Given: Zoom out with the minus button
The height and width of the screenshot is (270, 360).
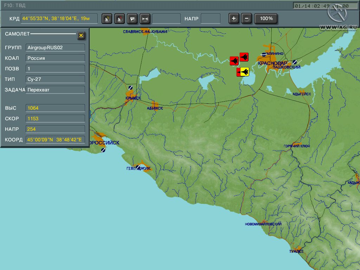Looking at the screenshot, I should (x=247, y=18).
